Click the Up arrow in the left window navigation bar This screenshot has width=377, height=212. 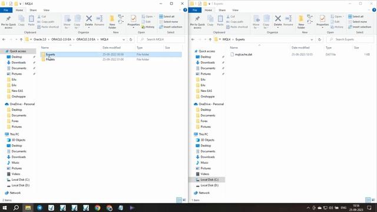coord(21,39)
